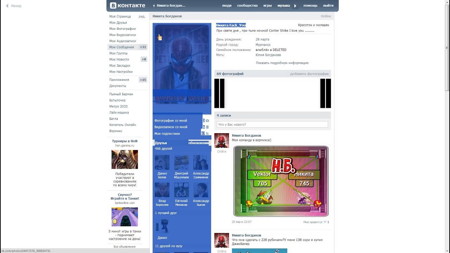Image resolution: width=450 pixels, height=253 pixels.
Task: Click добавить фотографии link
Action: [x=309, y=74]
